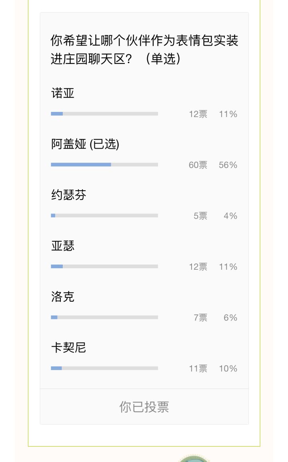Click the 56% percentage for 阿盖娅
Image resolution: width=288 pixels, height=462 pixels.
228,165
